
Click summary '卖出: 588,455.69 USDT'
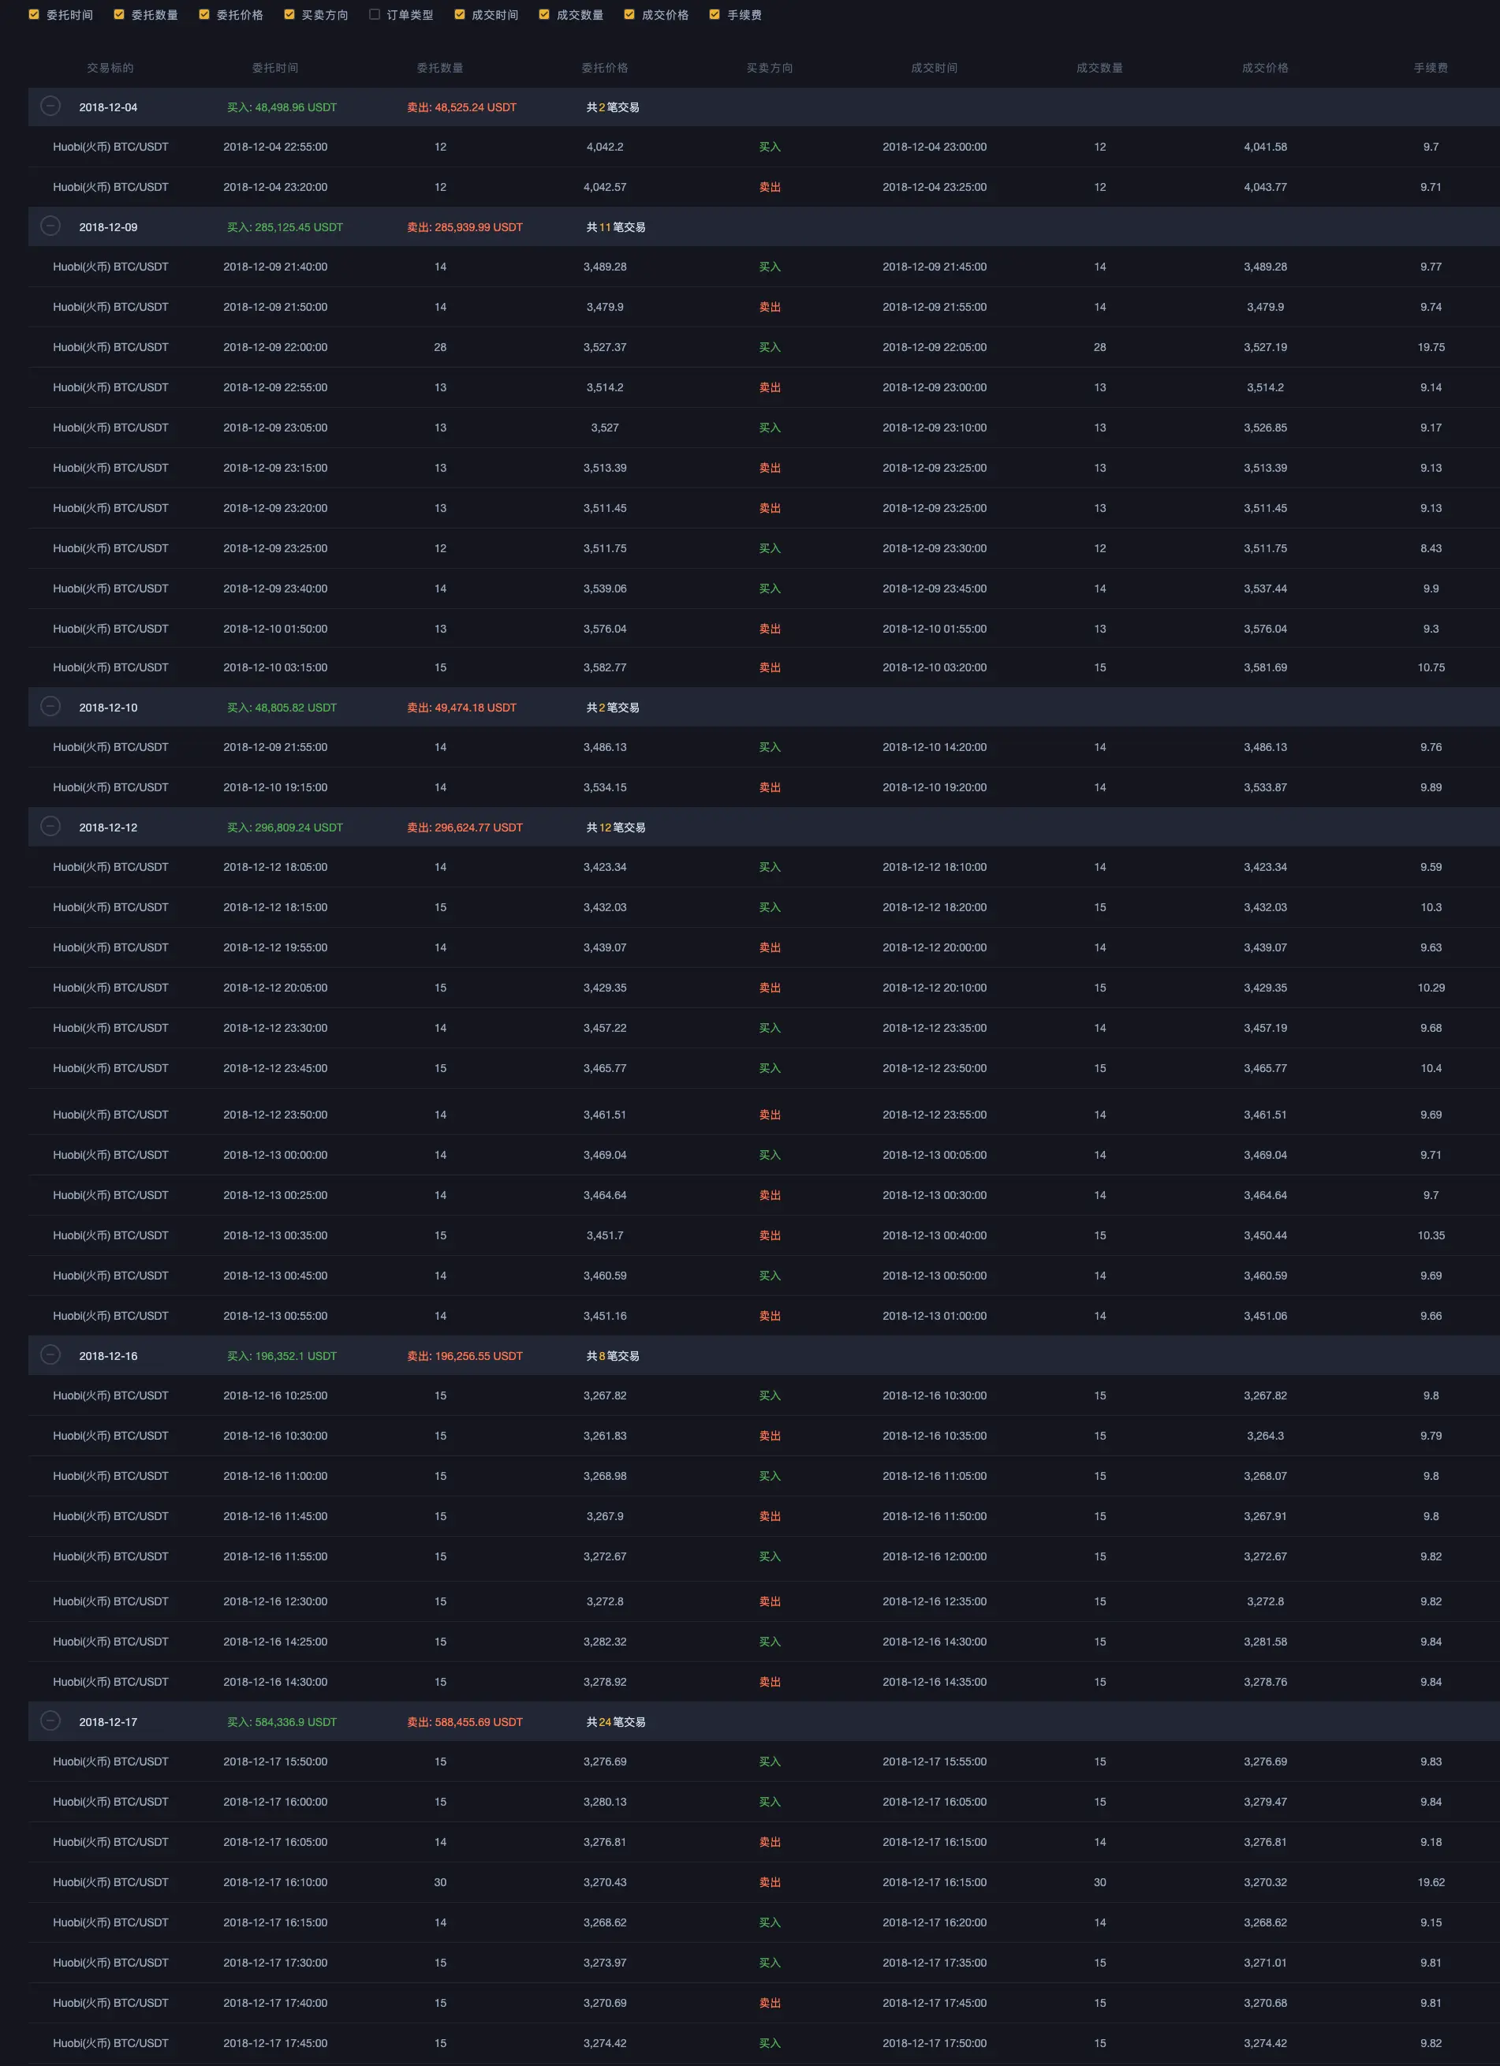465,1723
